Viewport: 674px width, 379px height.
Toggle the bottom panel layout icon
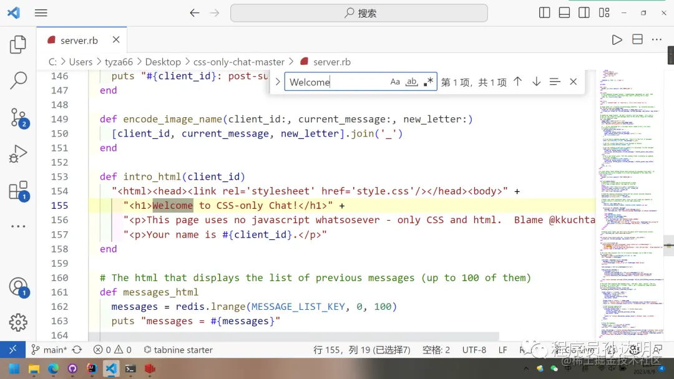pyautogui.click(x=564, y=13)
